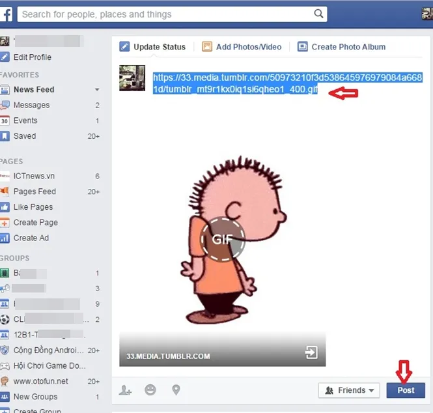The width and height of the screenshot is (433, 413).
Task: Click the ICTnews.vn page name
Action: (x=34, y=176)
